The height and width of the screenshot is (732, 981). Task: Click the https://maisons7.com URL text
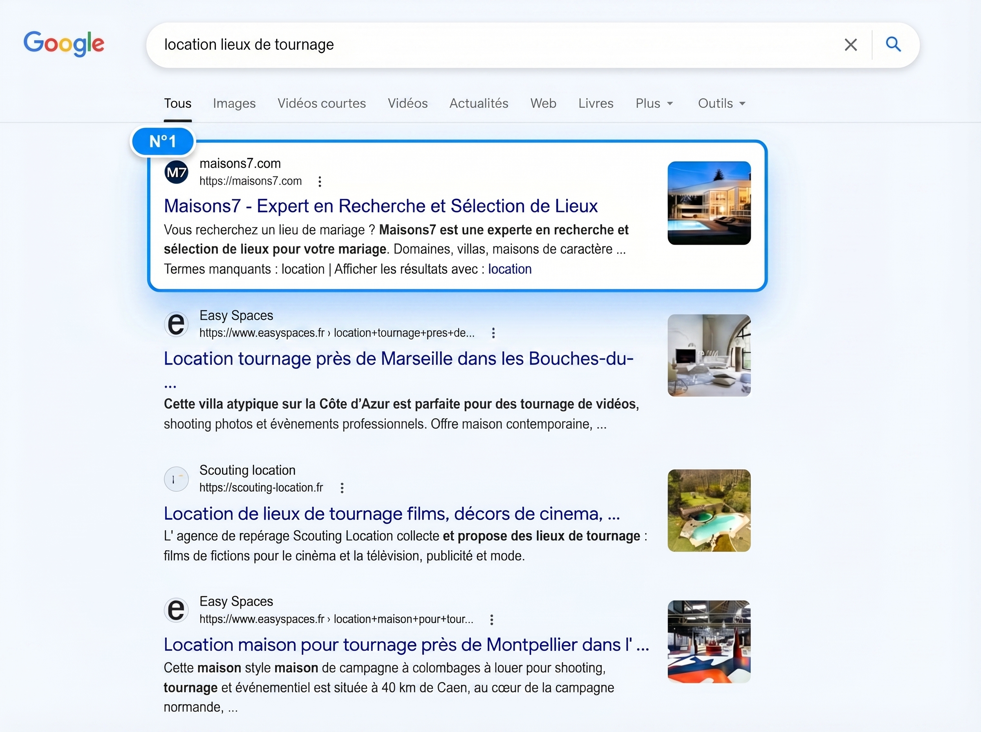pos(251,181)
